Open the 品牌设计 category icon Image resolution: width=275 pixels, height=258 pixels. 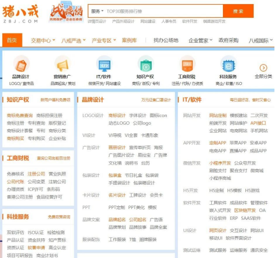point(21,63)
